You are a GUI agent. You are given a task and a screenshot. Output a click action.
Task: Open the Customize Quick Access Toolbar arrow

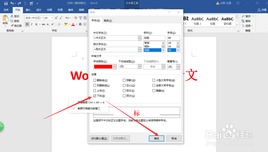tap(37, 3)
